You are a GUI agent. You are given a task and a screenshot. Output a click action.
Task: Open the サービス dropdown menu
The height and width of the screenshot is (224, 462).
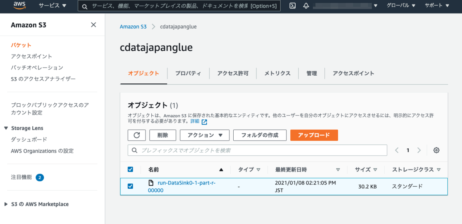(52, 6)
